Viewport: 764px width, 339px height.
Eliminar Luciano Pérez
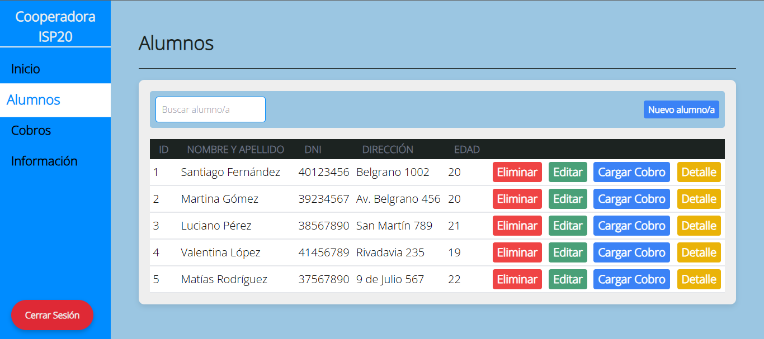[x=517, y=226]
